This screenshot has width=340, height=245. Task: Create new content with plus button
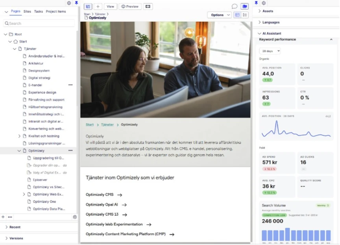pyautogui.click(x=98, y=7)
